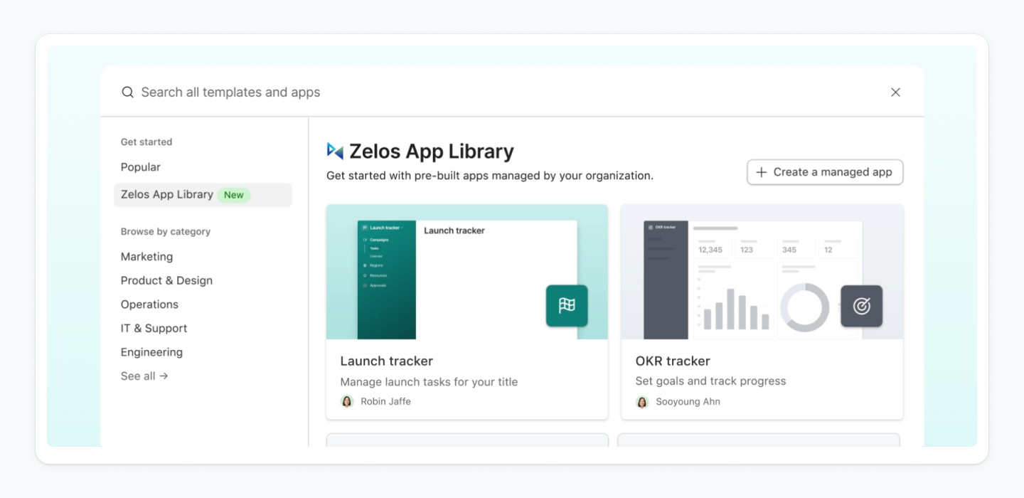Click the See all categories link
1024x498 pixels.
[x=144, y=376]
